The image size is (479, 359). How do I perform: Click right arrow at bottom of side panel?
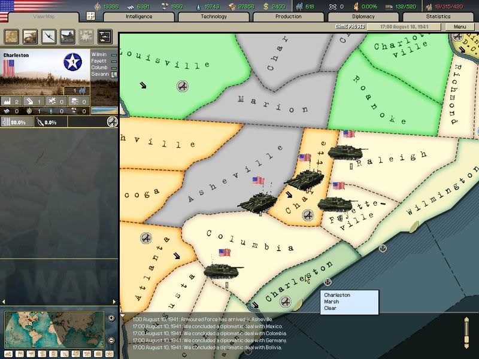coord(114,302)
